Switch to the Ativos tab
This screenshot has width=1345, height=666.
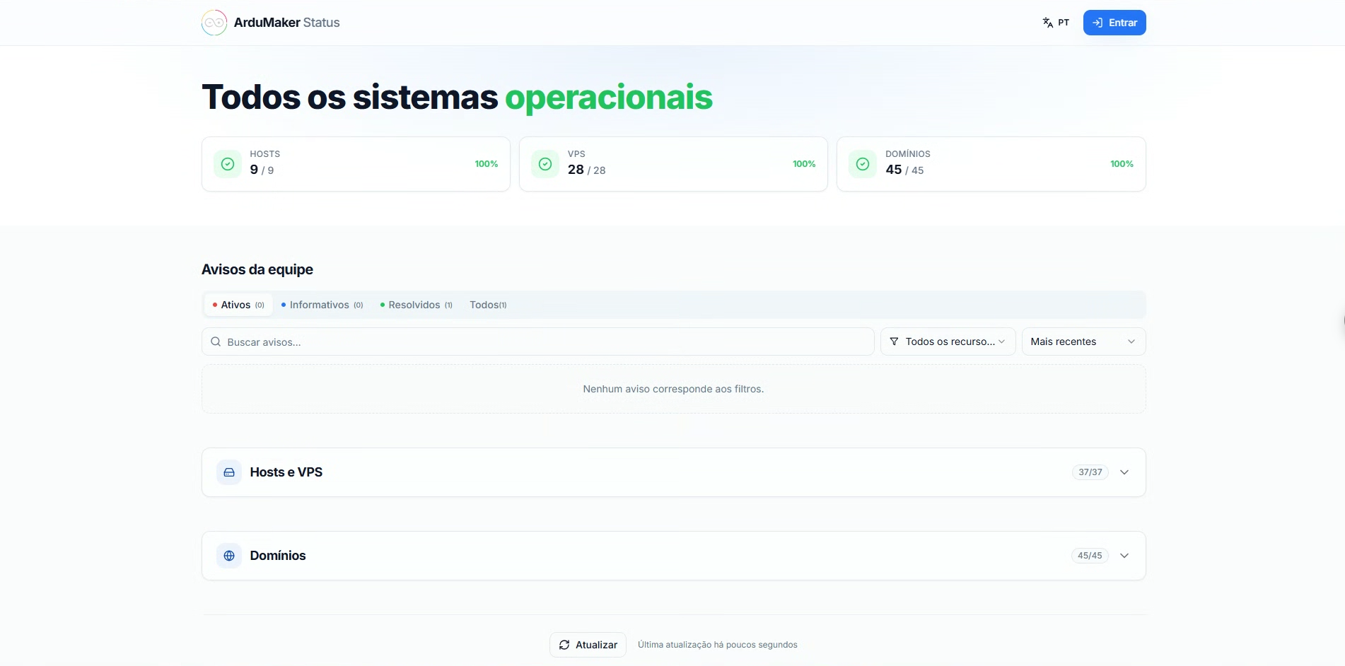pyautogui.click(x=238, y=305)
